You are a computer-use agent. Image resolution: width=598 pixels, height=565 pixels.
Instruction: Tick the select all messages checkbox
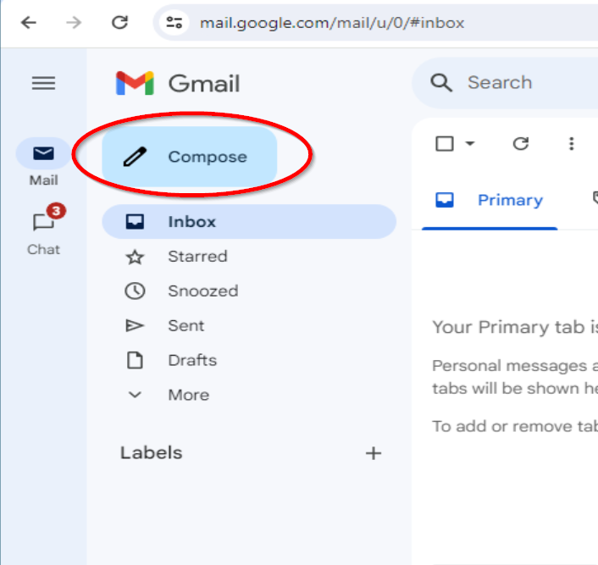[x=445, y=144]
